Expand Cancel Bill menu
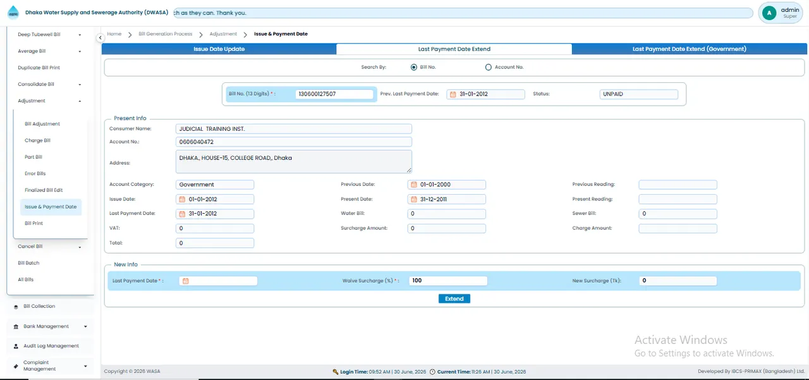This screenshot has height=380, width=809. tap(80, 247)
